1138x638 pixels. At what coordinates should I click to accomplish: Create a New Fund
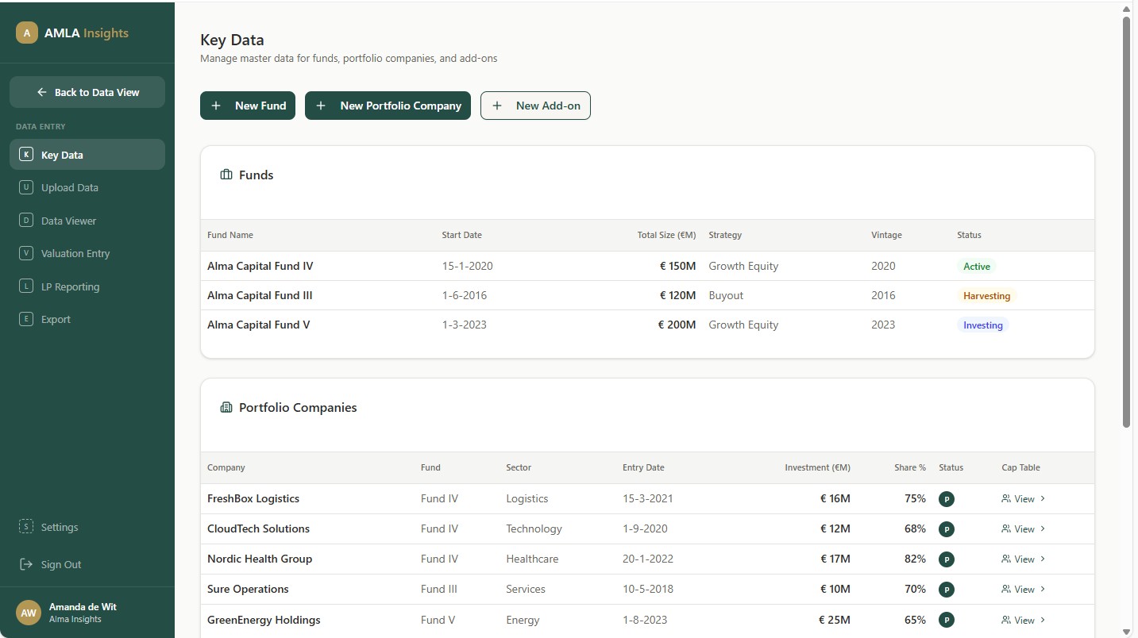[x=248, y=106]
